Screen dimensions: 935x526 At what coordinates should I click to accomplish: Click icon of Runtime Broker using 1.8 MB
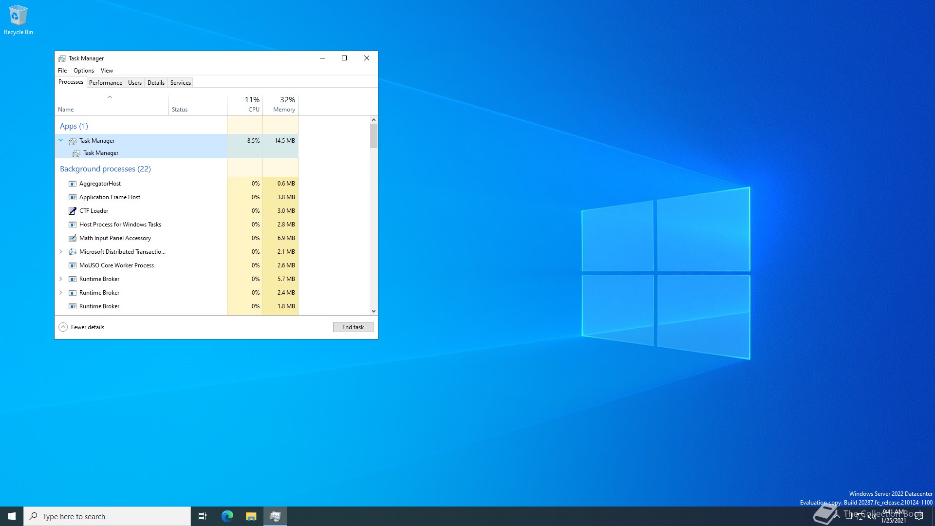pyautogui.click(x=73, y=306)
